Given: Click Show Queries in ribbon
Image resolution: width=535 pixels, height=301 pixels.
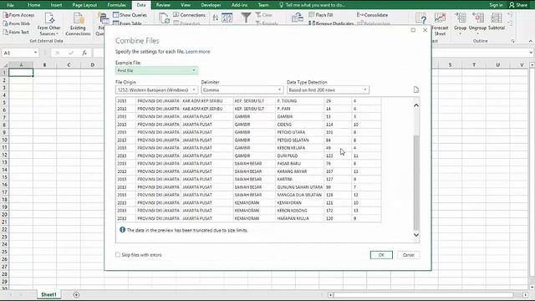Looking at the screenshot, I should pos(130,15).
